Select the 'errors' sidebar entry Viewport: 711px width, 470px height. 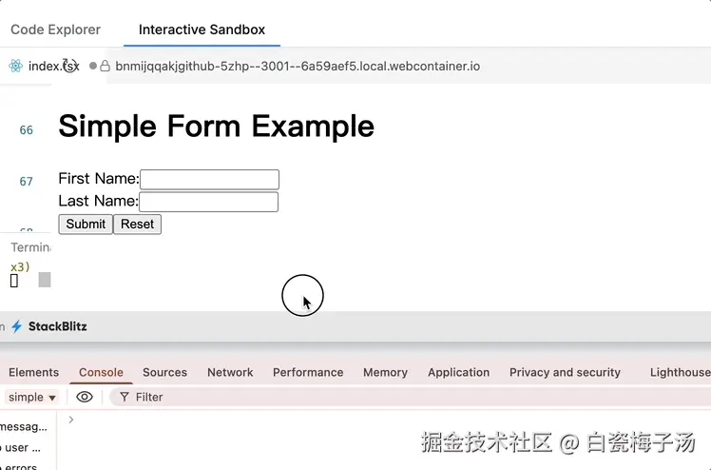click(x=19, y=466)
